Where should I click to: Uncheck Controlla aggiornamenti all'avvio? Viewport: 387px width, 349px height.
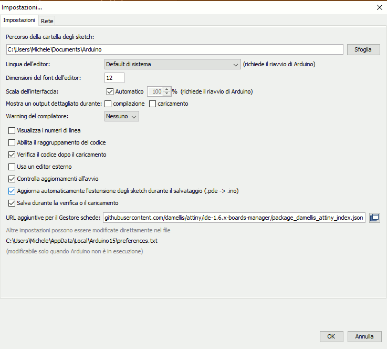point(12,179)
